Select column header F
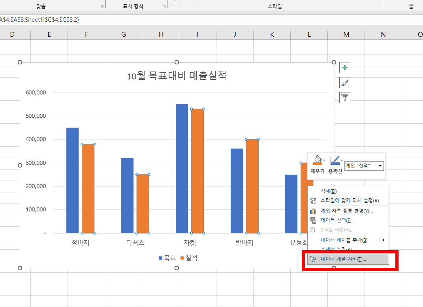 tap(86, 34)
